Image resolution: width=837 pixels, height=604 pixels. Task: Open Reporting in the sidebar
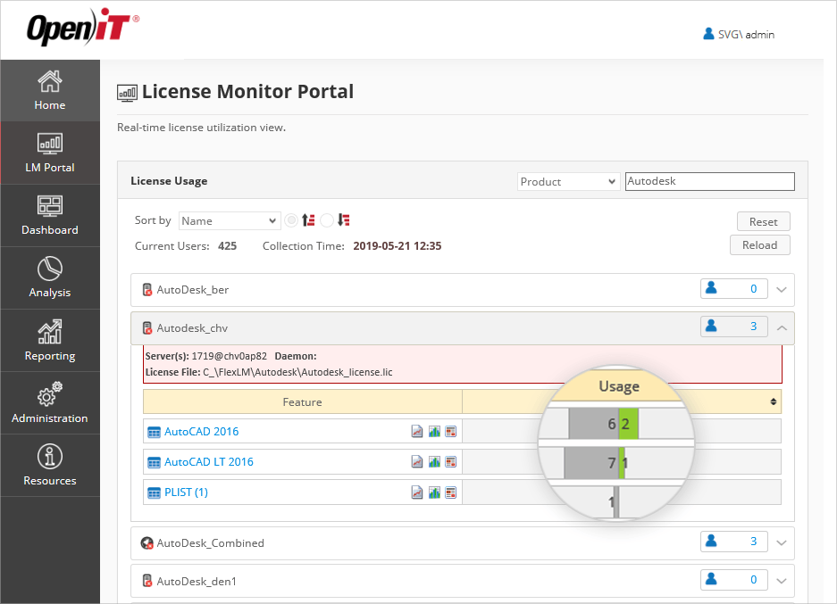50,340
